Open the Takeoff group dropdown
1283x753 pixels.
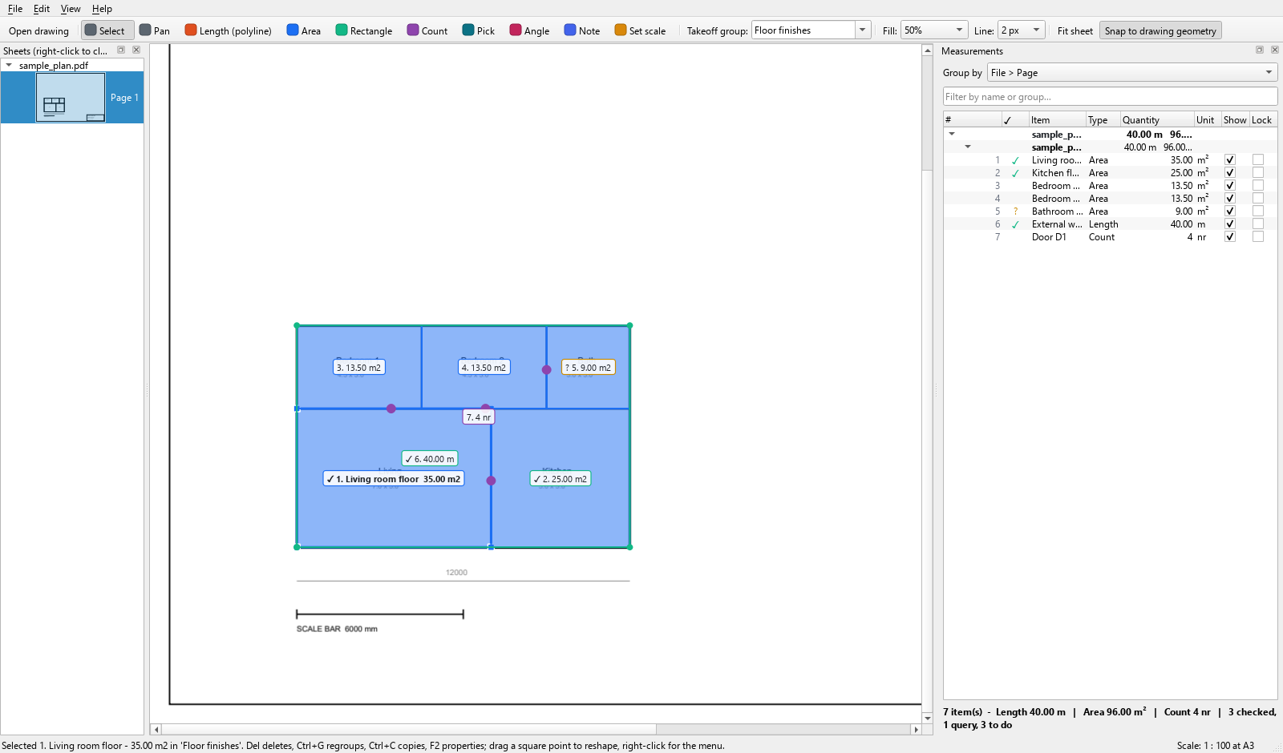[811, 30]
